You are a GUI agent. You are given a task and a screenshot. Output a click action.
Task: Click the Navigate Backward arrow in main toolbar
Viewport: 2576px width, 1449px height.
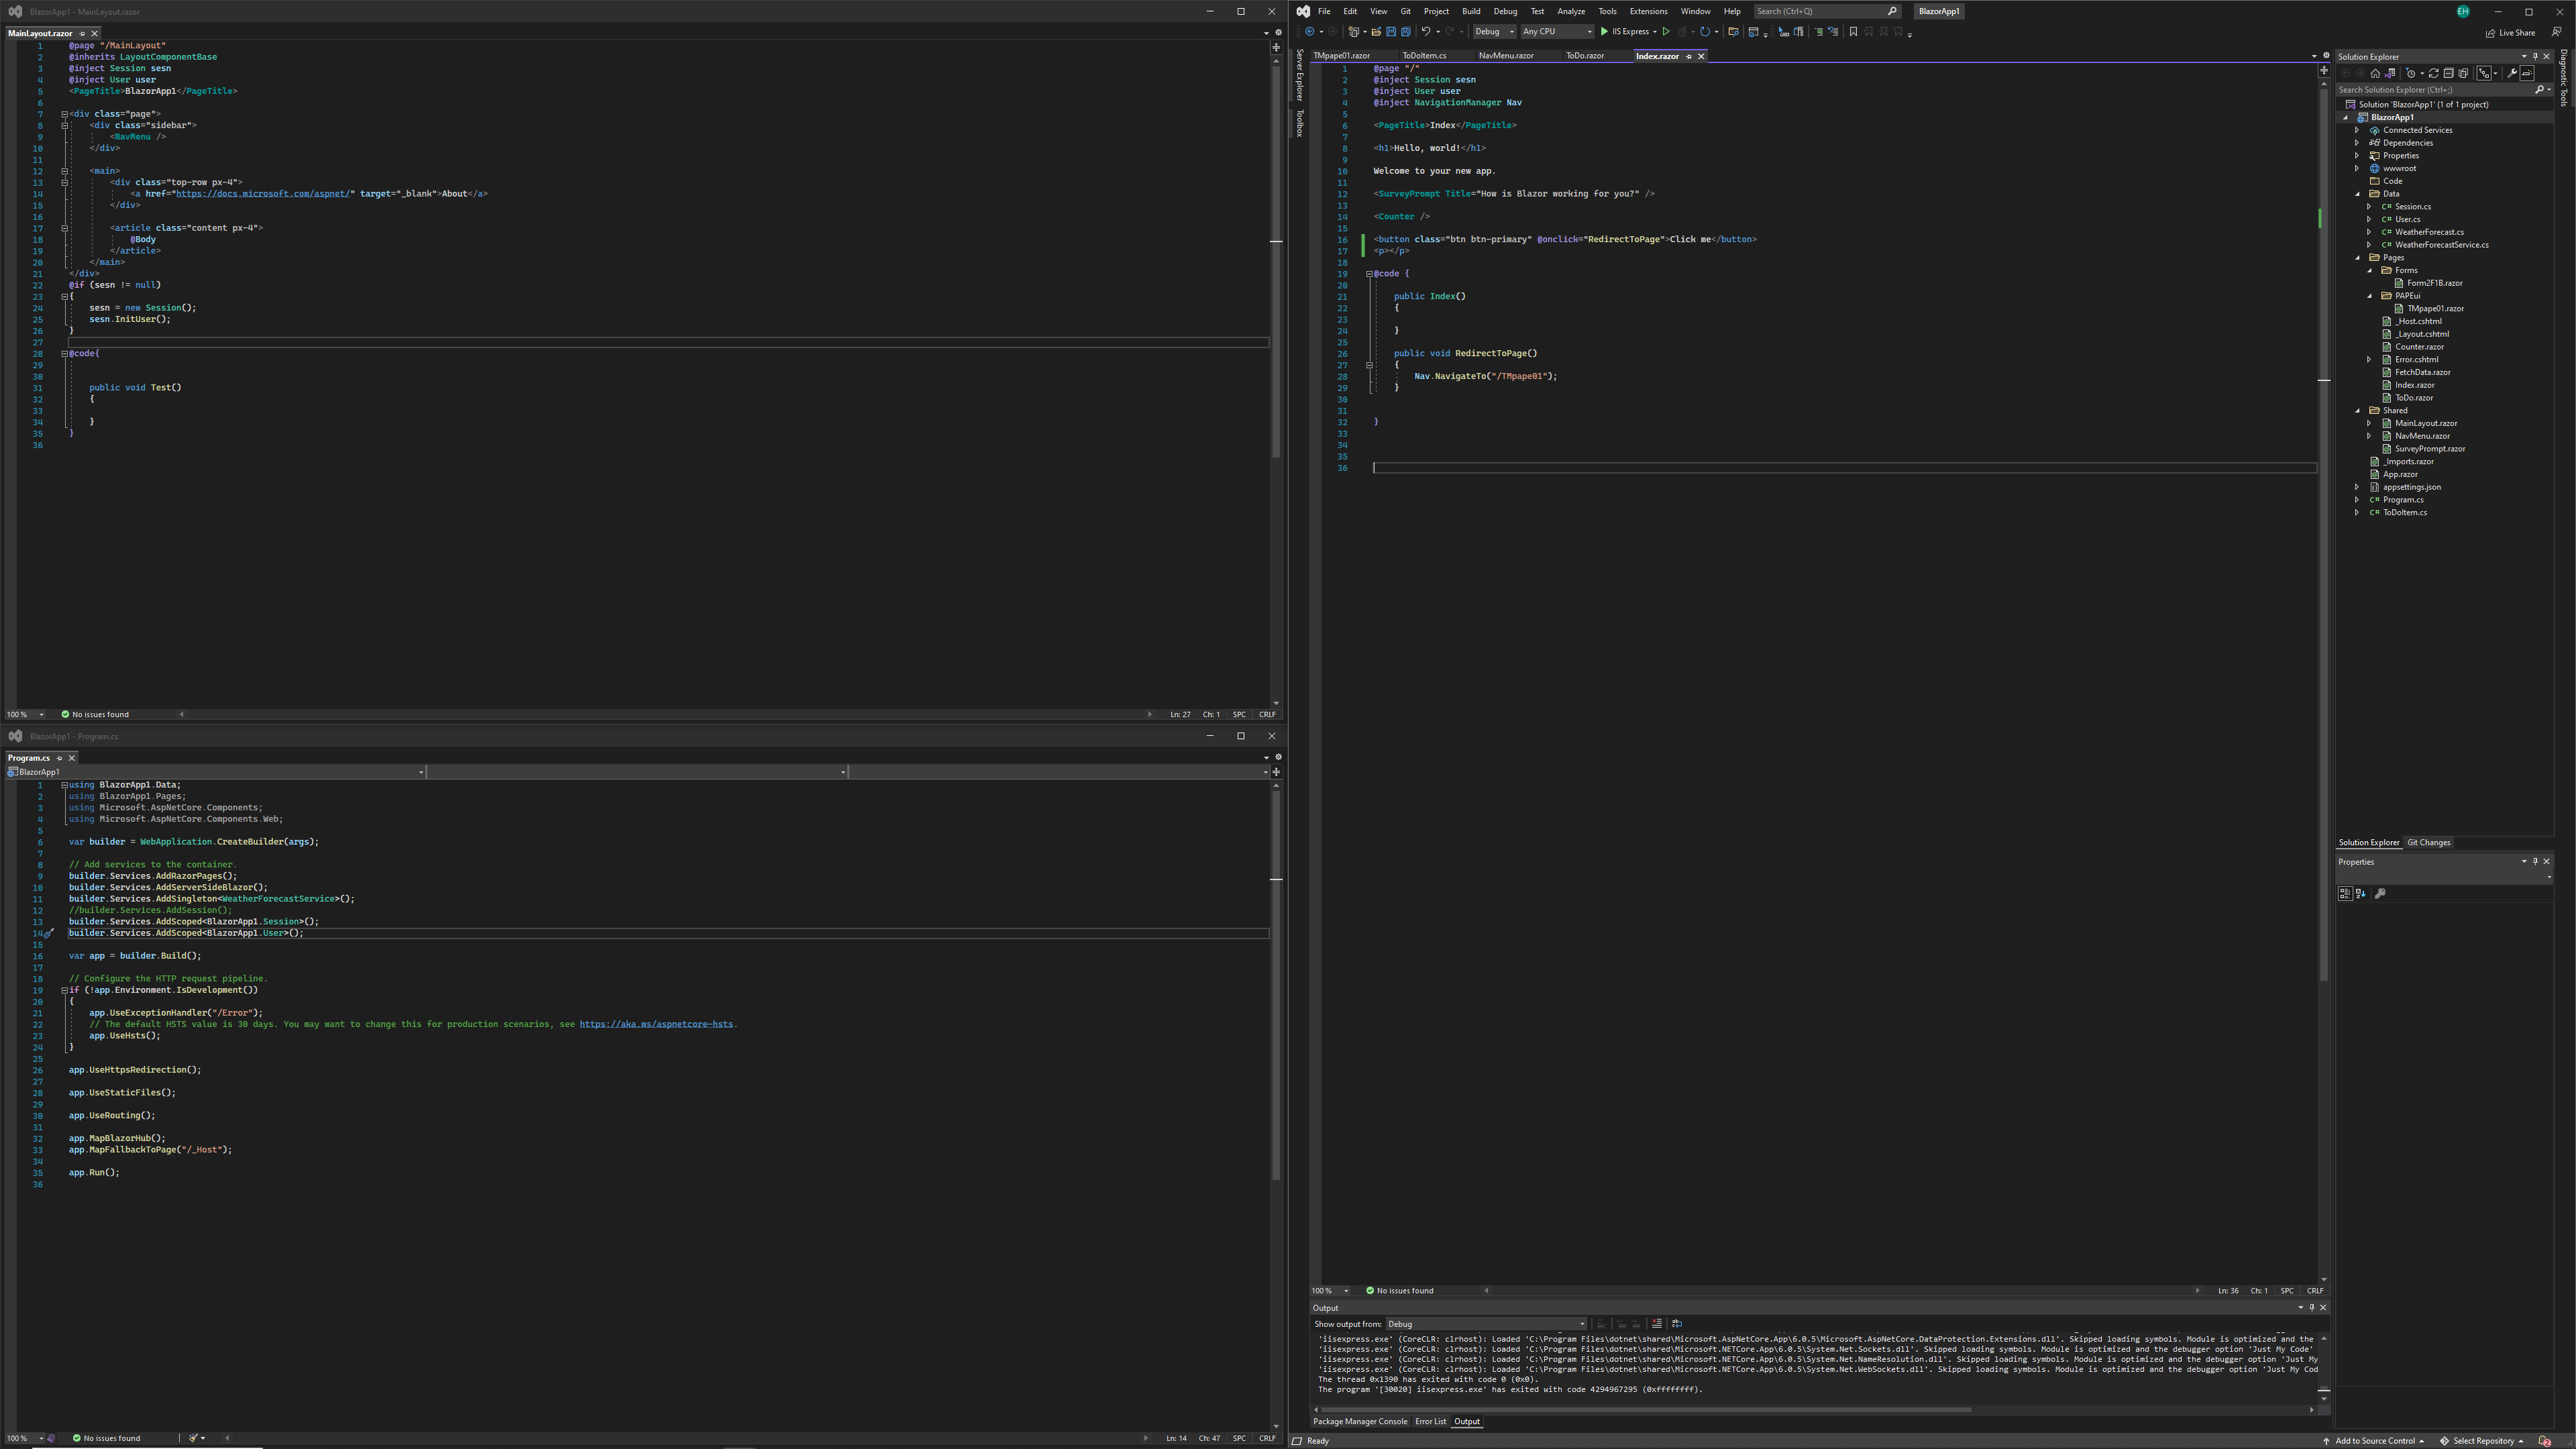pyautogui.click(x=1310, y=32)
